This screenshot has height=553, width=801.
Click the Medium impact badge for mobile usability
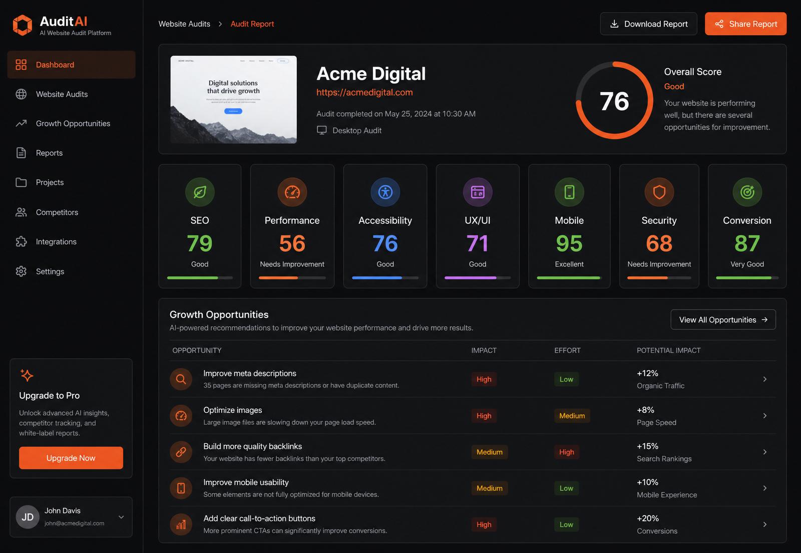489,488
